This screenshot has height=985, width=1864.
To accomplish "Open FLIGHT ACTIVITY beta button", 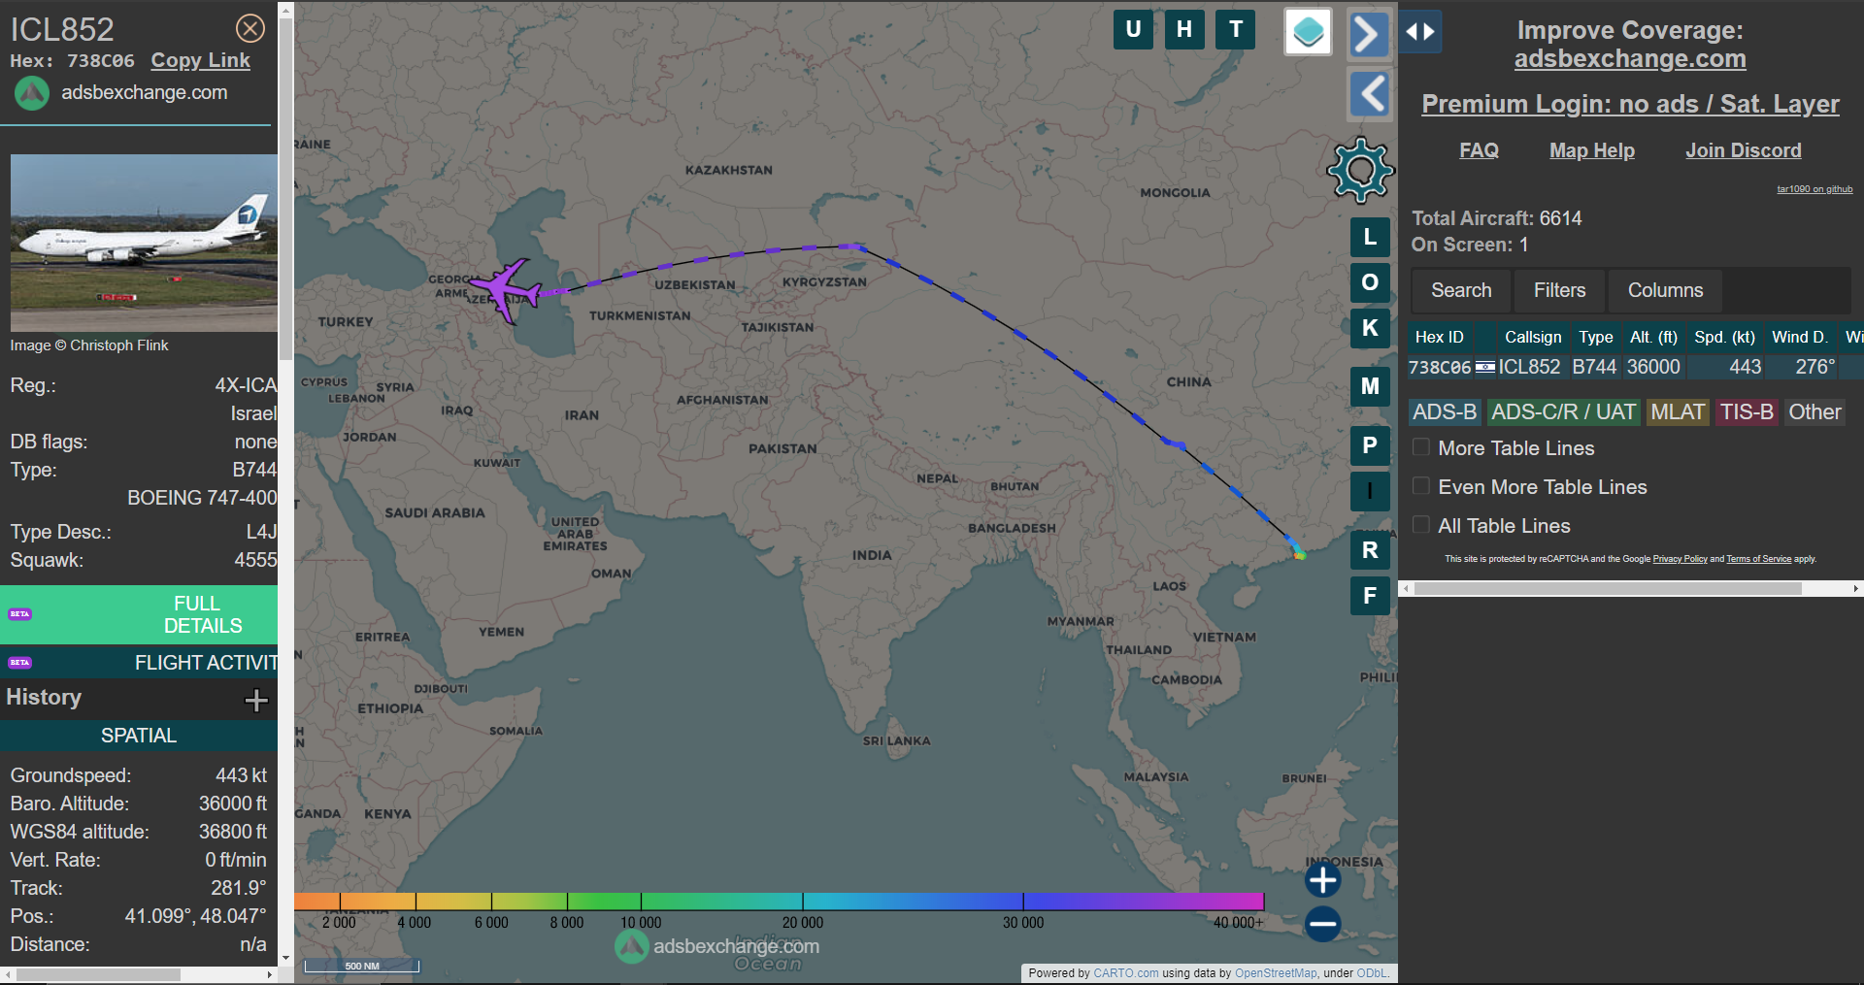I will click(x=139, y=663).
